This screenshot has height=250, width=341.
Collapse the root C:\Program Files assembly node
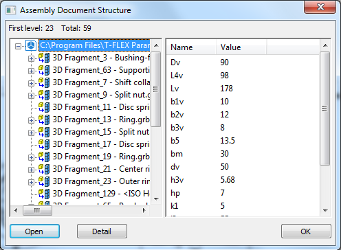(18, 46)
